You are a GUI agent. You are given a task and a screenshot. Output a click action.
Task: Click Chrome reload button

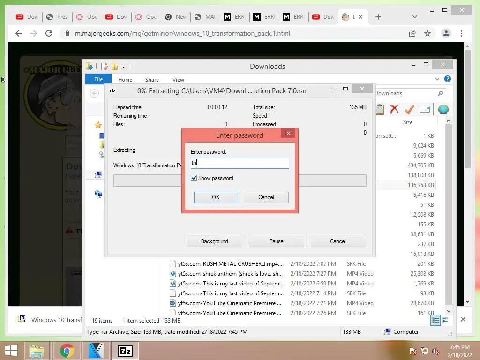click(49, 33)
